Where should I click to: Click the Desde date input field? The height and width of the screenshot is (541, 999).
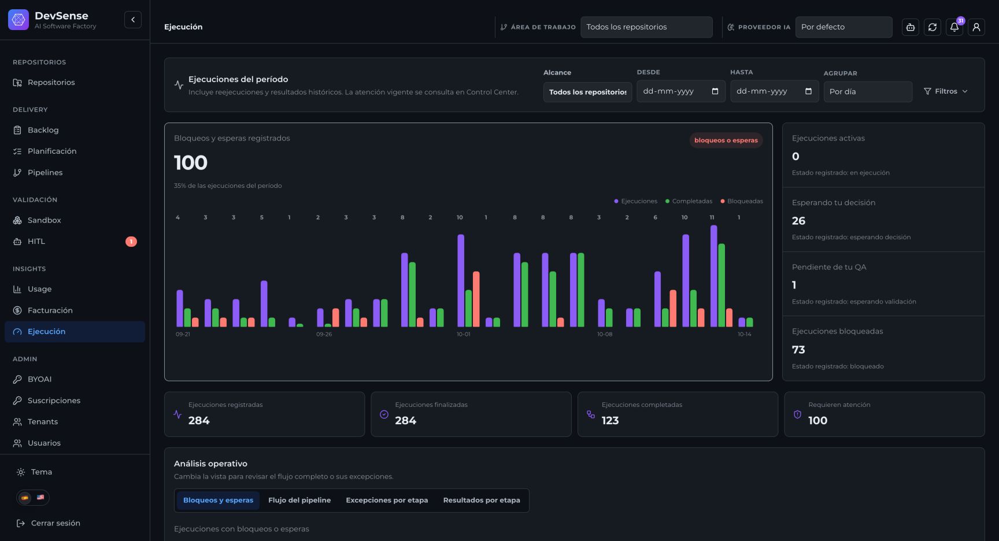(681, 91)
